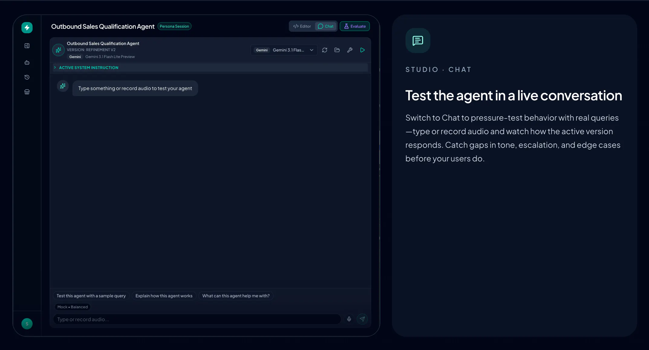Screen dimensions: 649x350
Task: Click the 'Version: Refinement V2' label
Action: [x=91, y=50]
